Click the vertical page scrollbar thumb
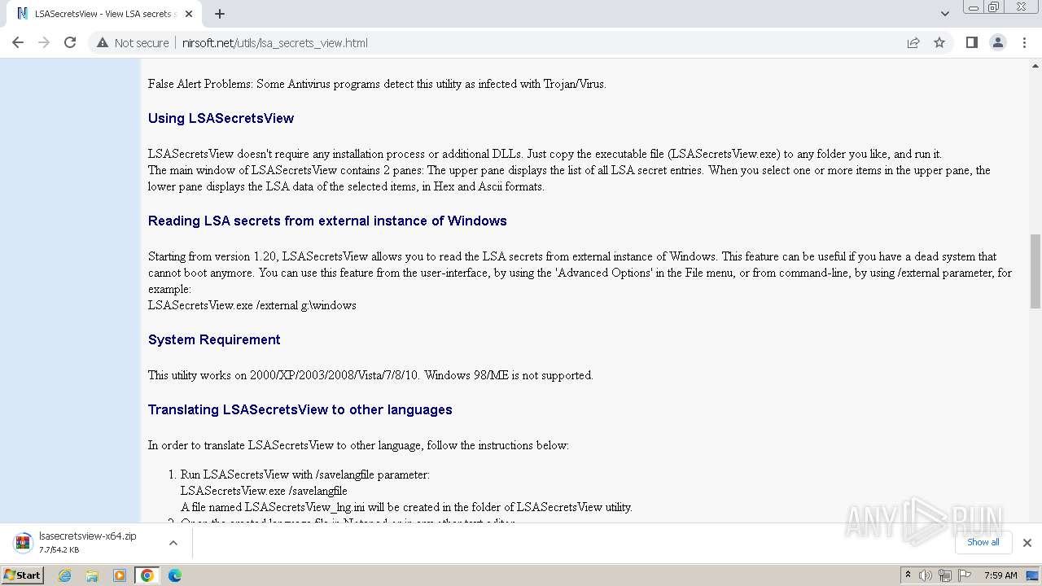 pyautogui.click(x=1035, y=271)
